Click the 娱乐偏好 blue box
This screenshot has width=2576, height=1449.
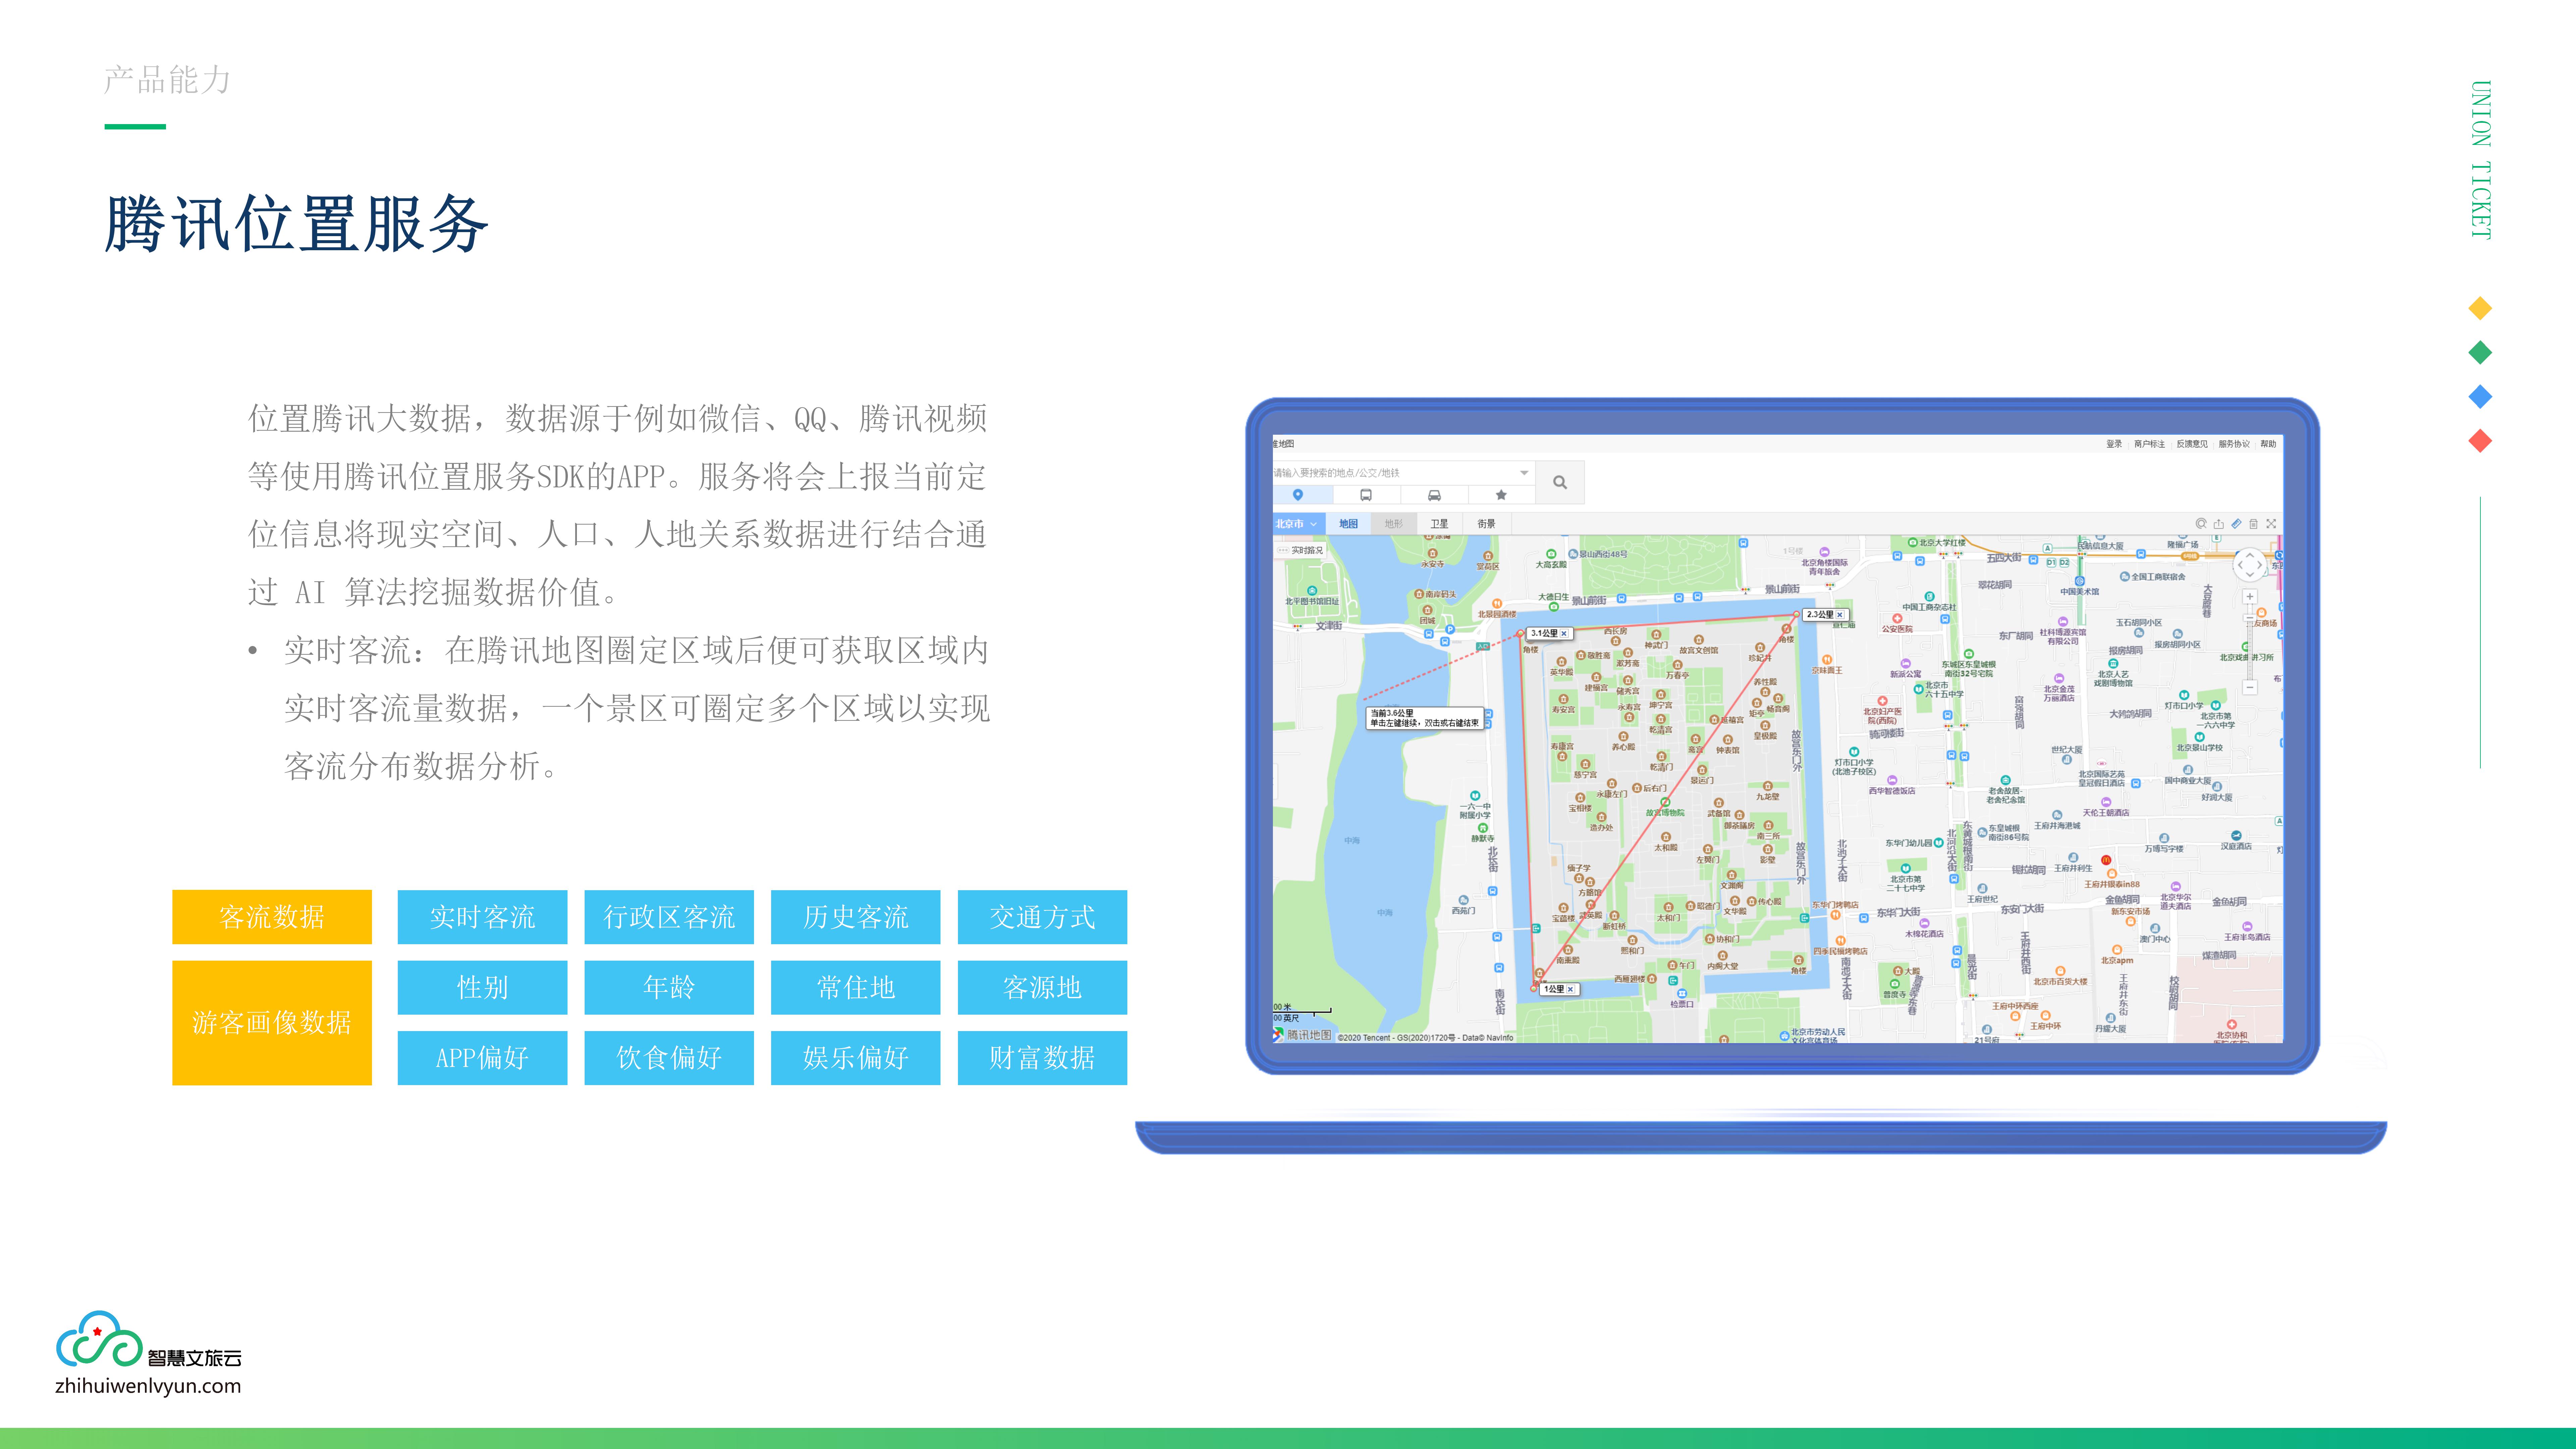(x=856, y=1058)
